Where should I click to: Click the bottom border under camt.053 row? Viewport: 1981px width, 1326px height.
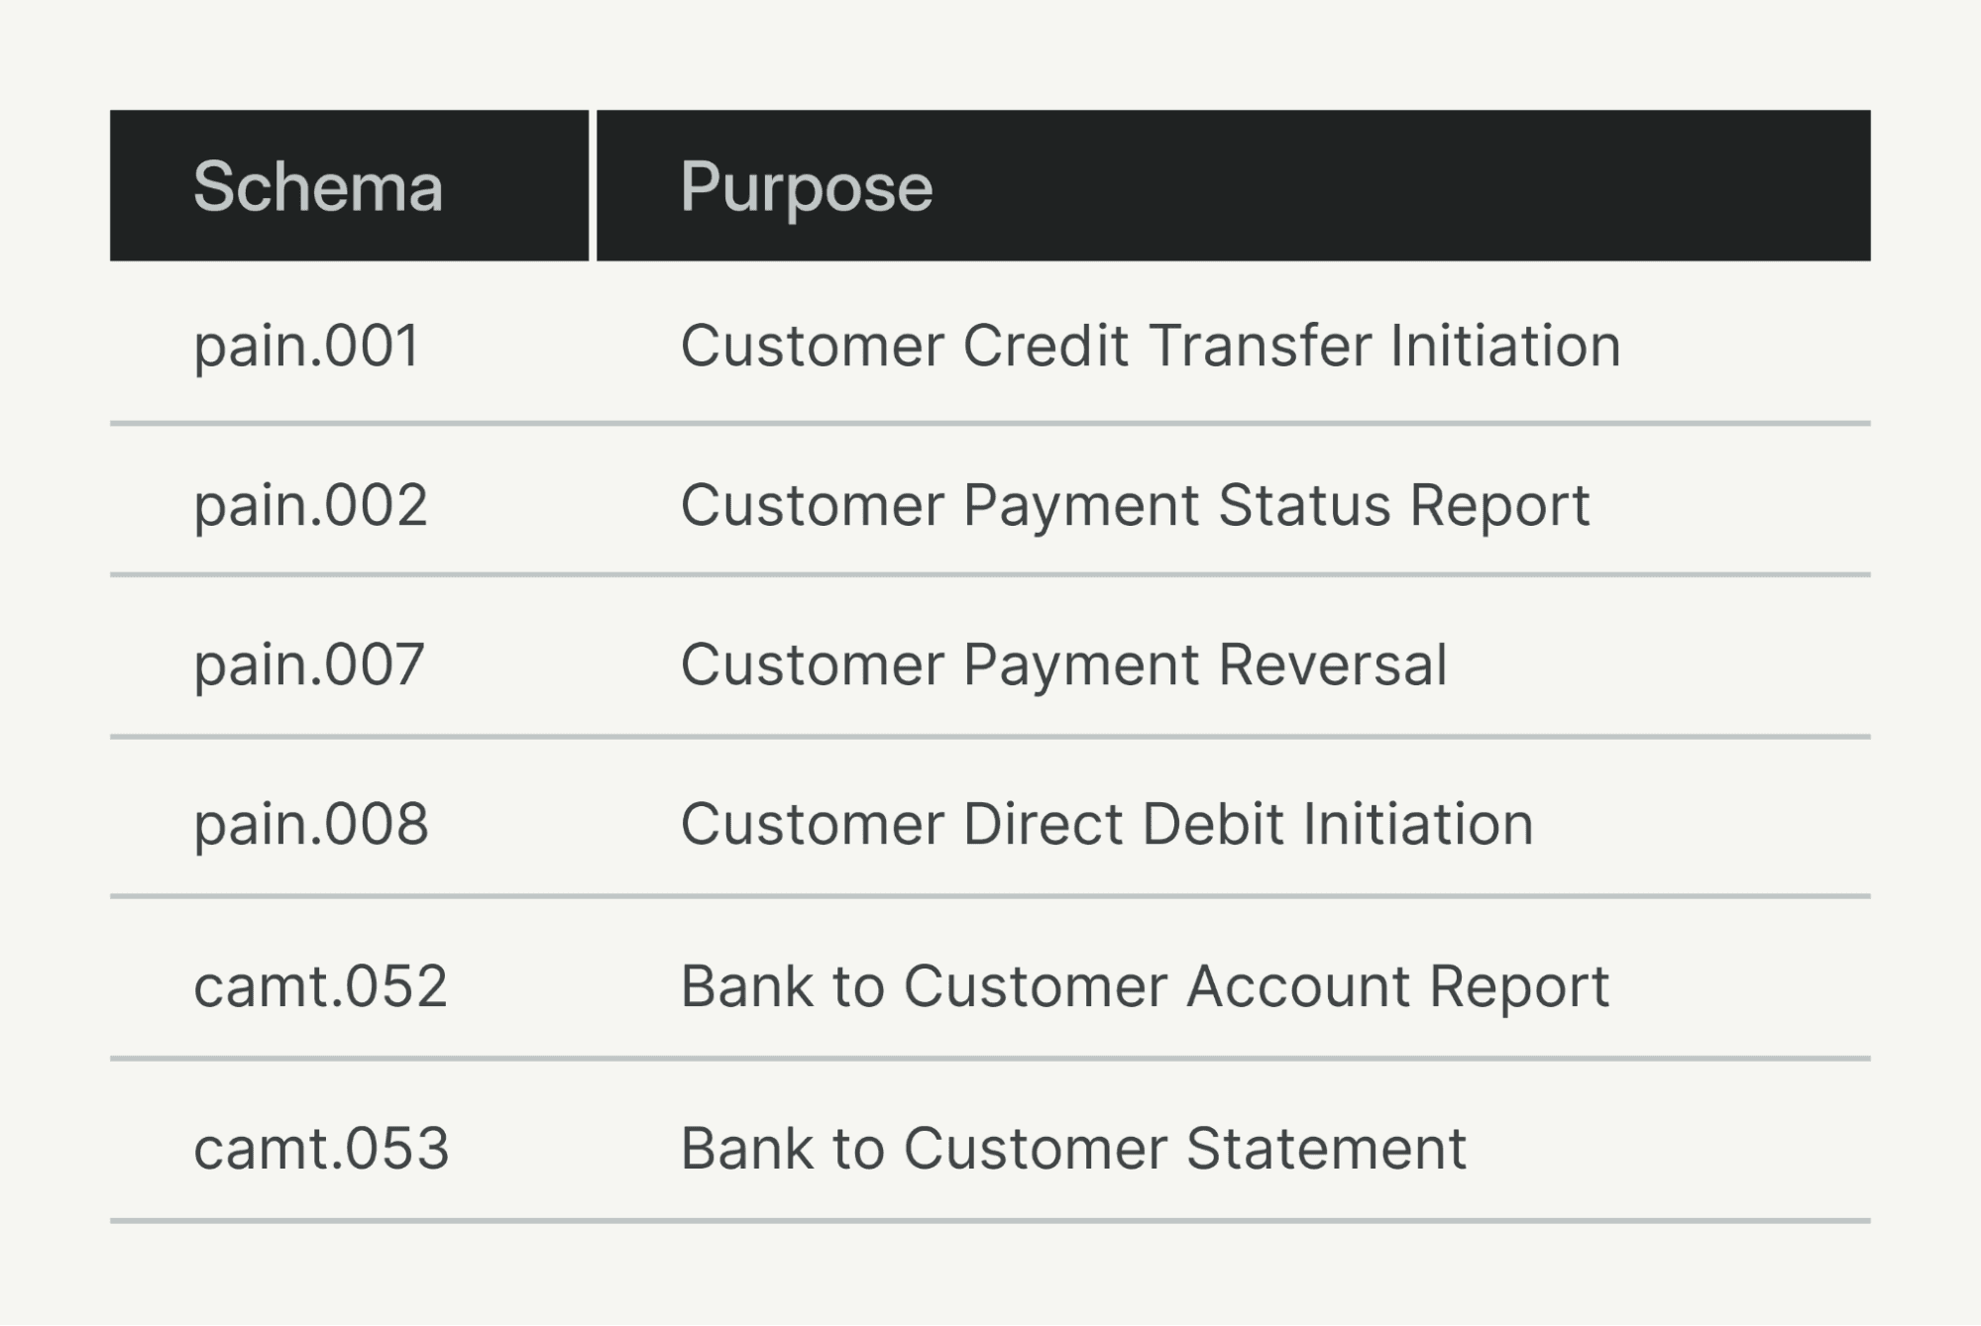(x=990, y=1221)
